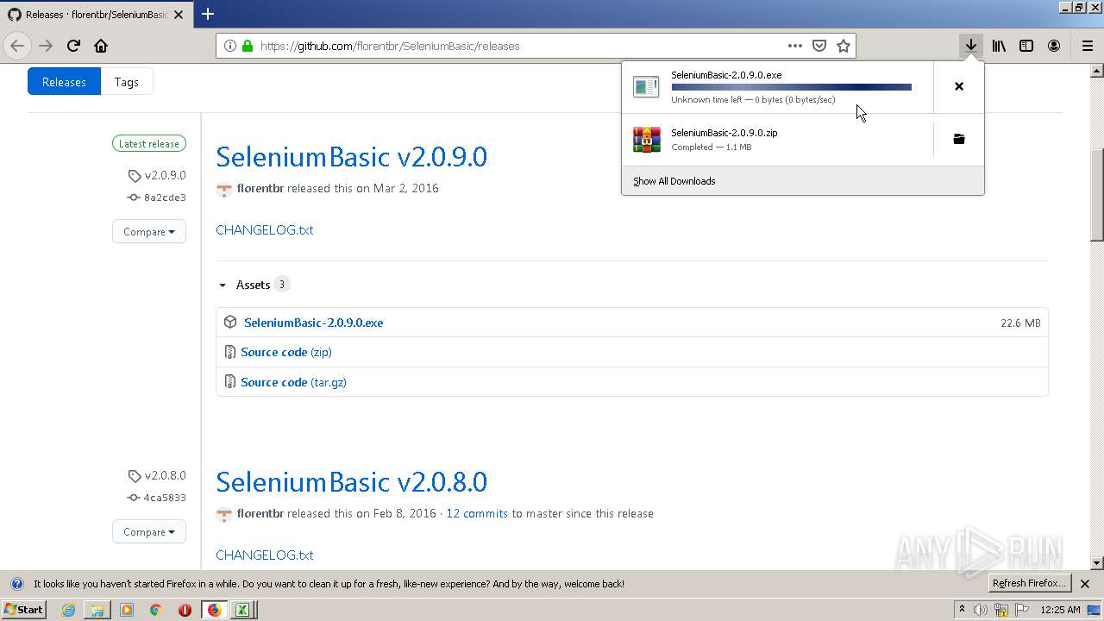Click the Latest release badge

coord(149,144)
